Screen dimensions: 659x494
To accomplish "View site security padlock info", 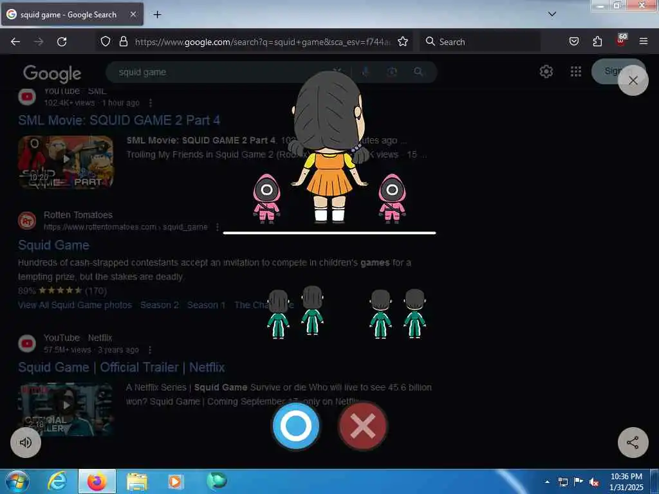I will point(123,41).
